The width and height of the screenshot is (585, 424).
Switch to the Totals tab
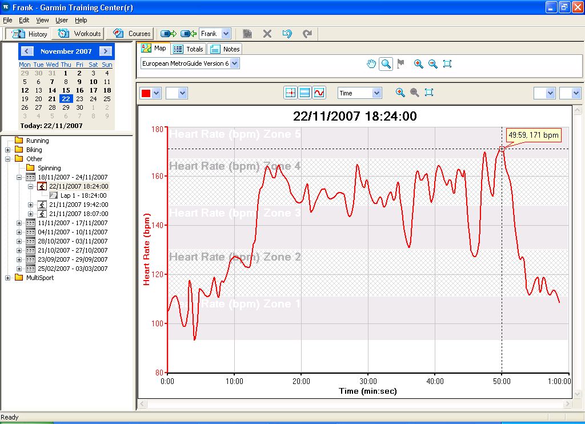click(x=188, y=49)
